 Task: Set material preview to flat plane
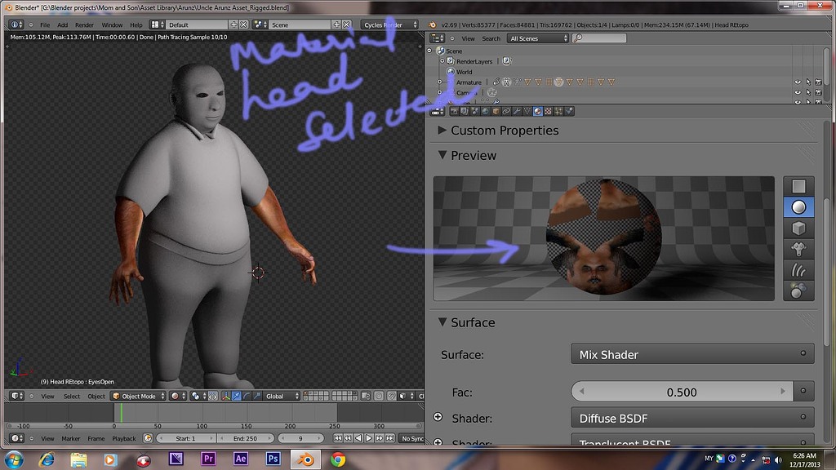click(x=798, y=186)
